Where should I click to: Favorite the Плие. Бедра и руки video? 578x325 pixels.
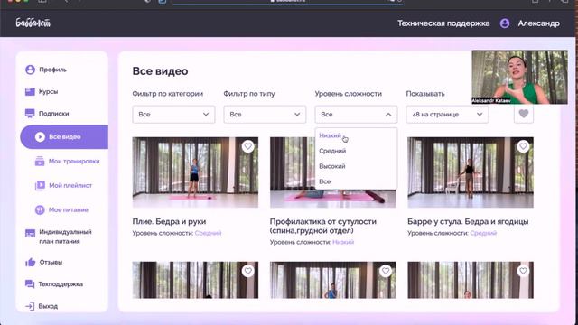[248, 146]
